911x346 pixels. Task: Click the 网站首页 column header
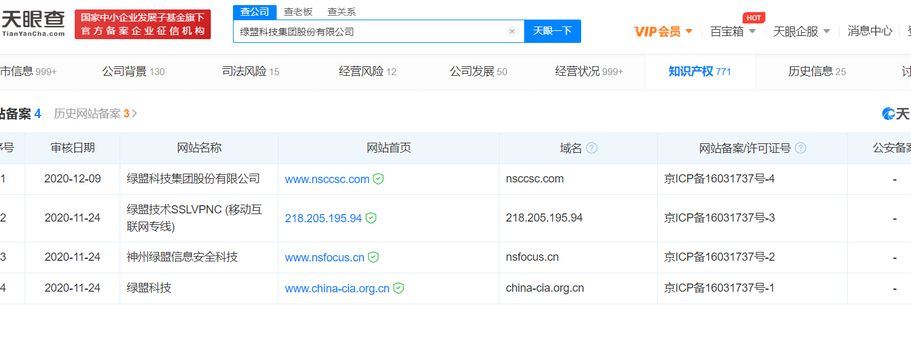pyautogui.click(x=389, y=148)
